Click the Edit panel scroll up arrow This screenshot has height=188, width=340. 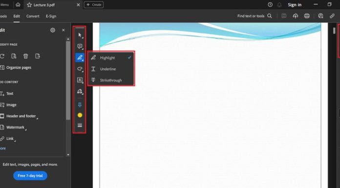(68, 39)
